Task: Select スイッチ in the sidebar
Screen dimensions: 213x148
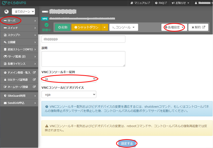Action: pos(19,28)
